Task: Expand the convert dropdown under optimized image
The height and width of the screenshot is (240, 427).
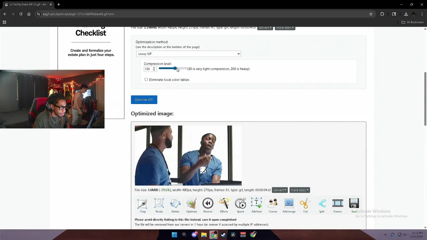Action: [280, 190]
